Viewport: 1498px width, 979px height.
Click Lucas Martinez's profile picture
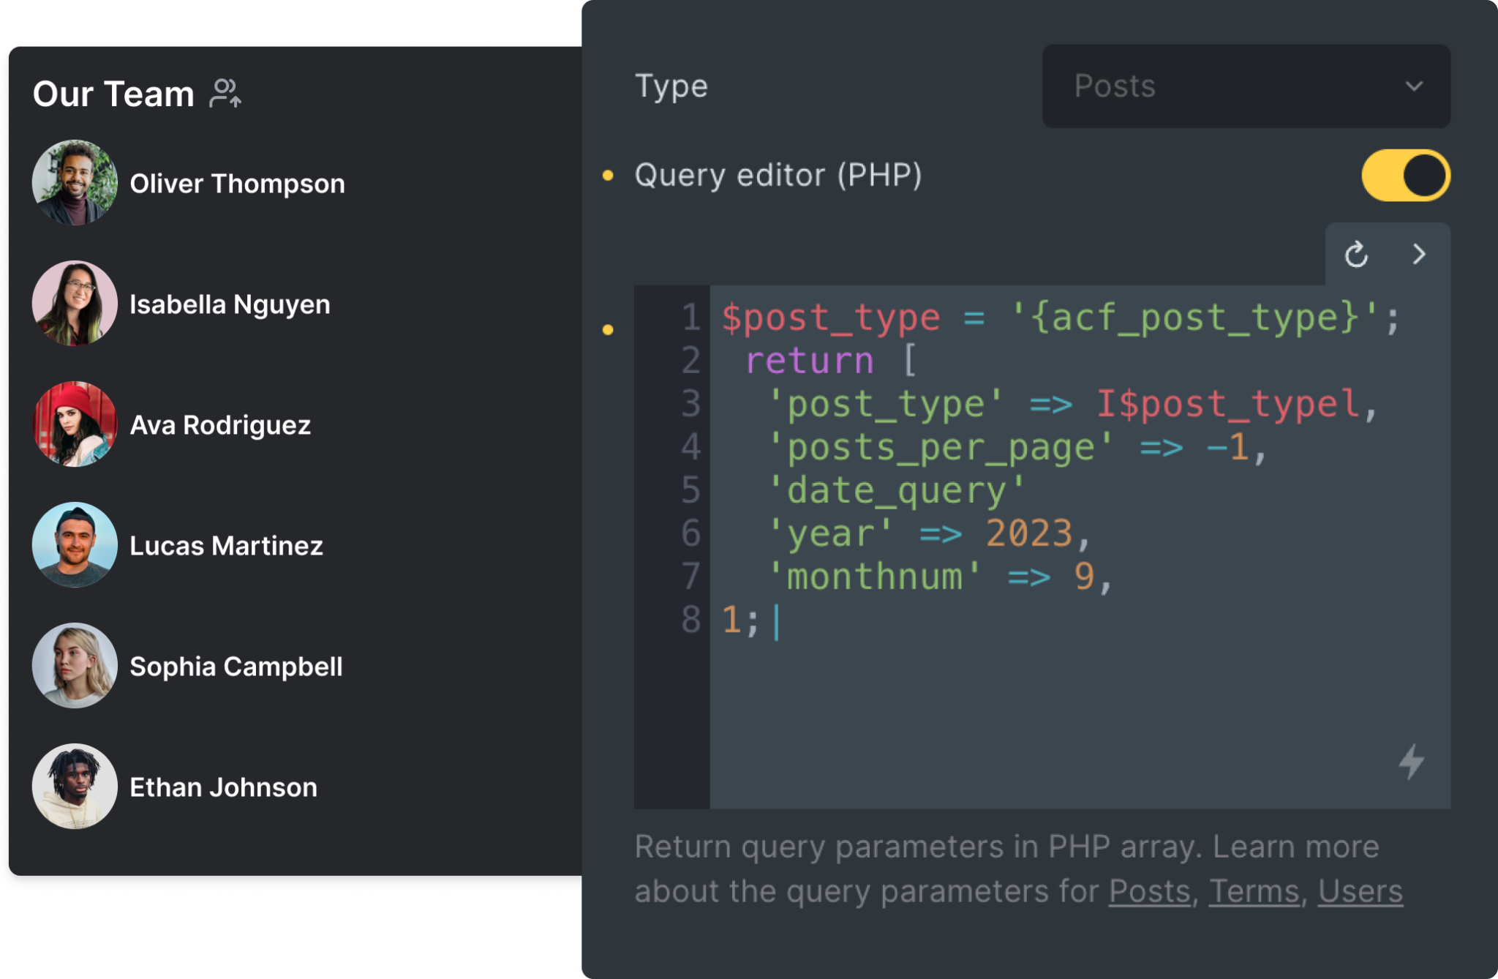tap(75, 545)
